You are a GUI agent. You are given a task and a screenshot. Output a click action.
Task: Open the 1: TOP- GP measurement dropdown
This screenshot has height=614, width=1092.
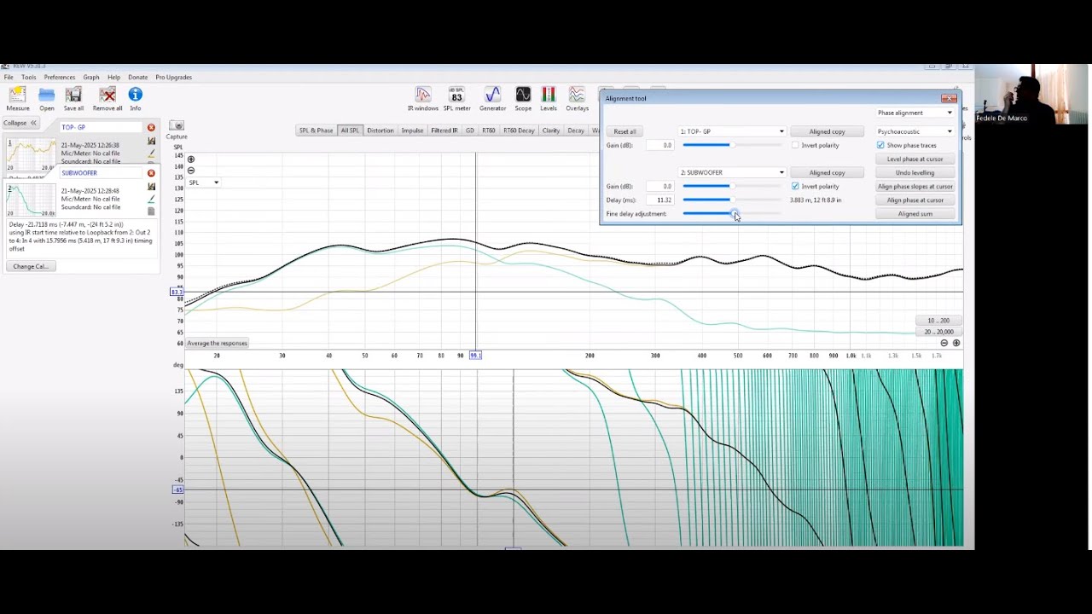(x=731, y=131)
